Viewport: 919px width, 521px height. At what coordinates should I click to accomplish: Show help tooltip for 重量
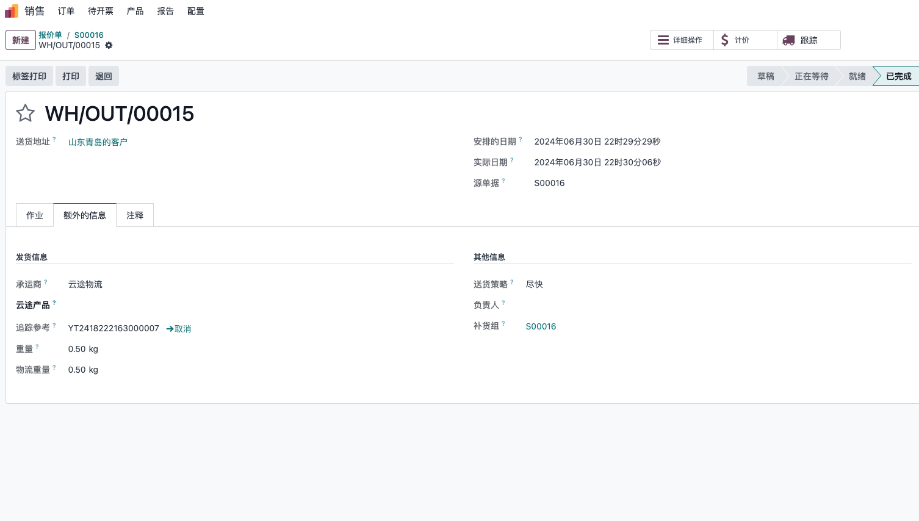click(x=37, y=347)
